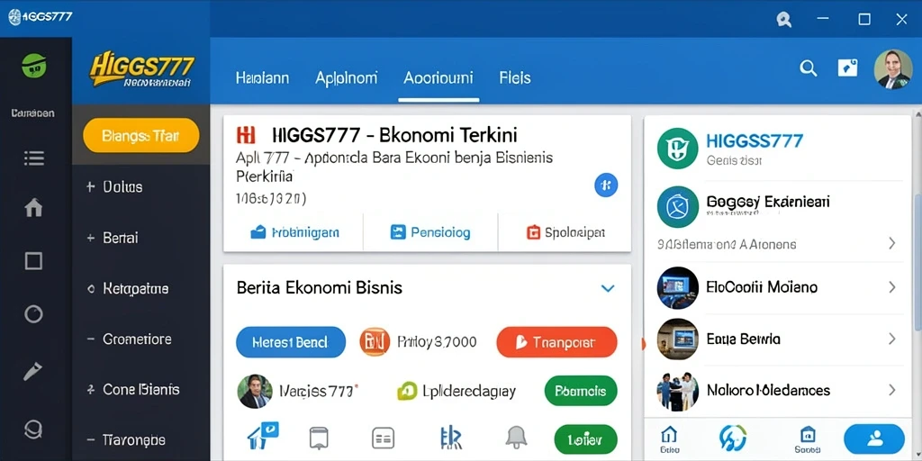Open the Fleis tab
This screenshot has height=461, width=922.
515,77
